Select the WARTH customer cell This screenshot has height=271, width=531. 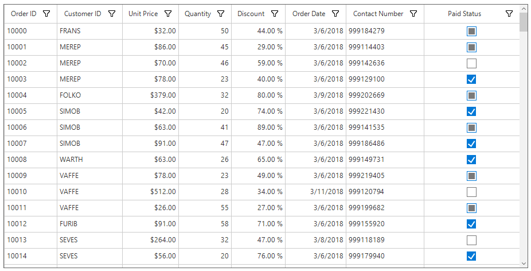tap(89, 160)
